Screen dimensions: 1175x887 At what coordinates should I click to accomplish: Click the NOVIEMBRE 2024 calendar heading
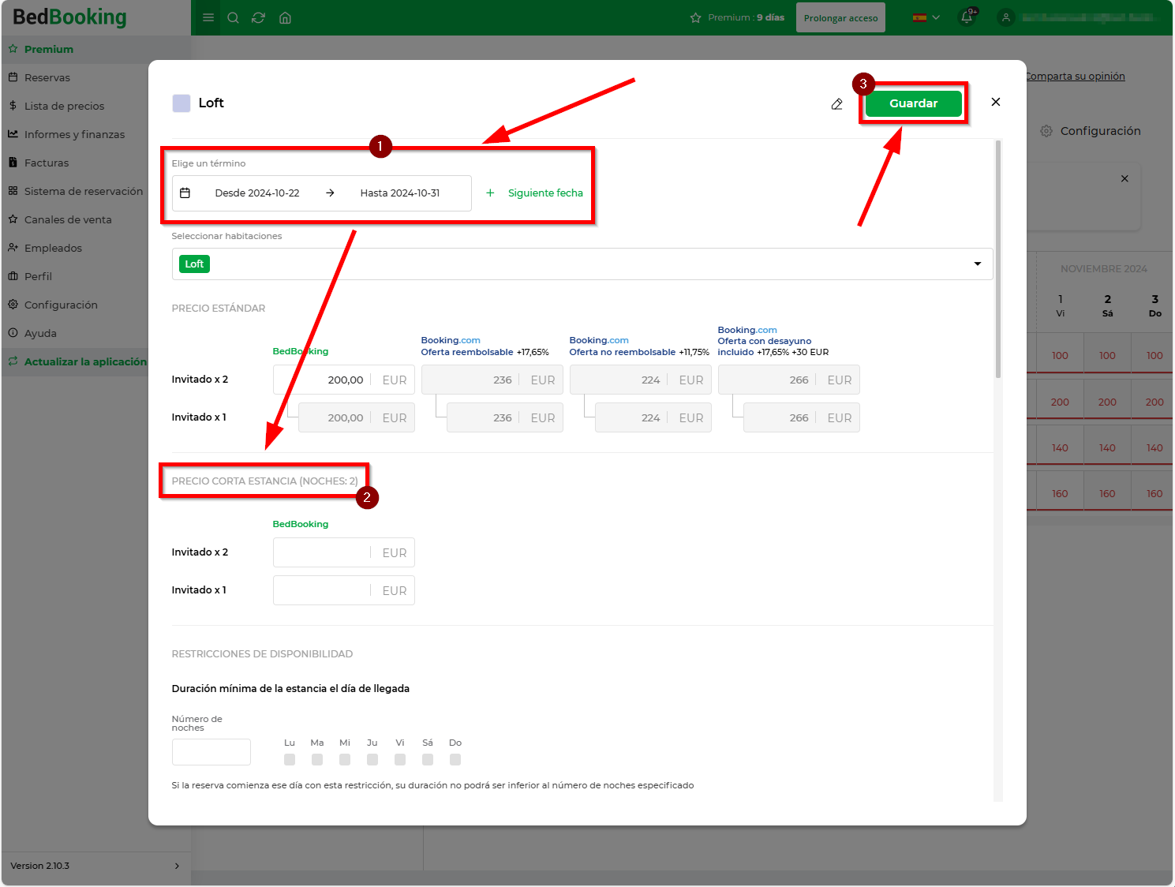(x=1103, y=269)
